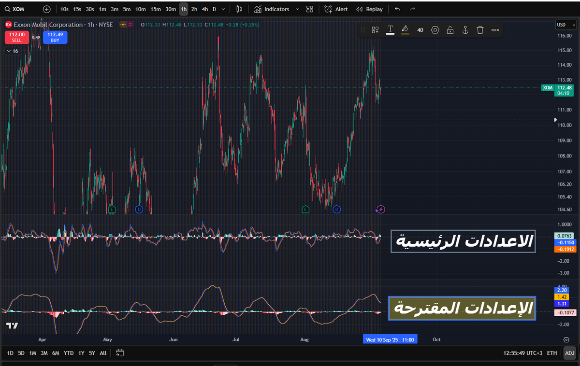The width and height of the screenshot is (580, 366).
Task: Toggle the ETH extended hours session
Action: 552,353
